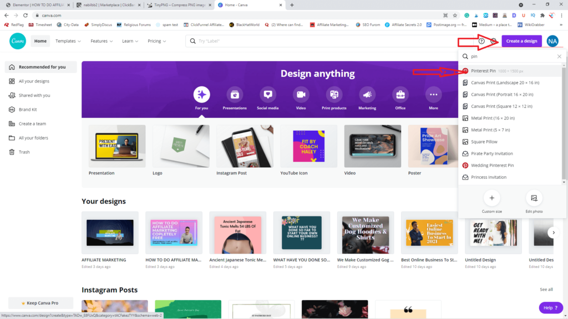This screenshot has height=319, width=568.
Task: Open All your designs
Action: [40, 81]
